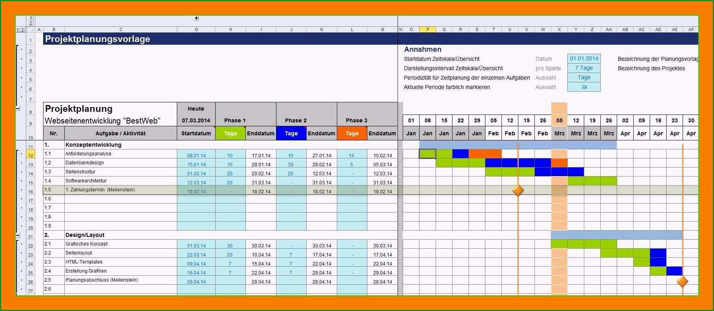Select 'Bezeichnung des Projektes' label
The width and height of the screenshot is (714, 311).
point(651,68)
